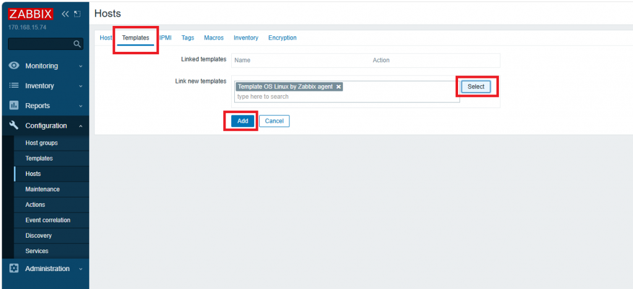This screenshot has height=289, width=633.
Task: Click the Reports bar chart icon
Action: [x=14, y=106]
